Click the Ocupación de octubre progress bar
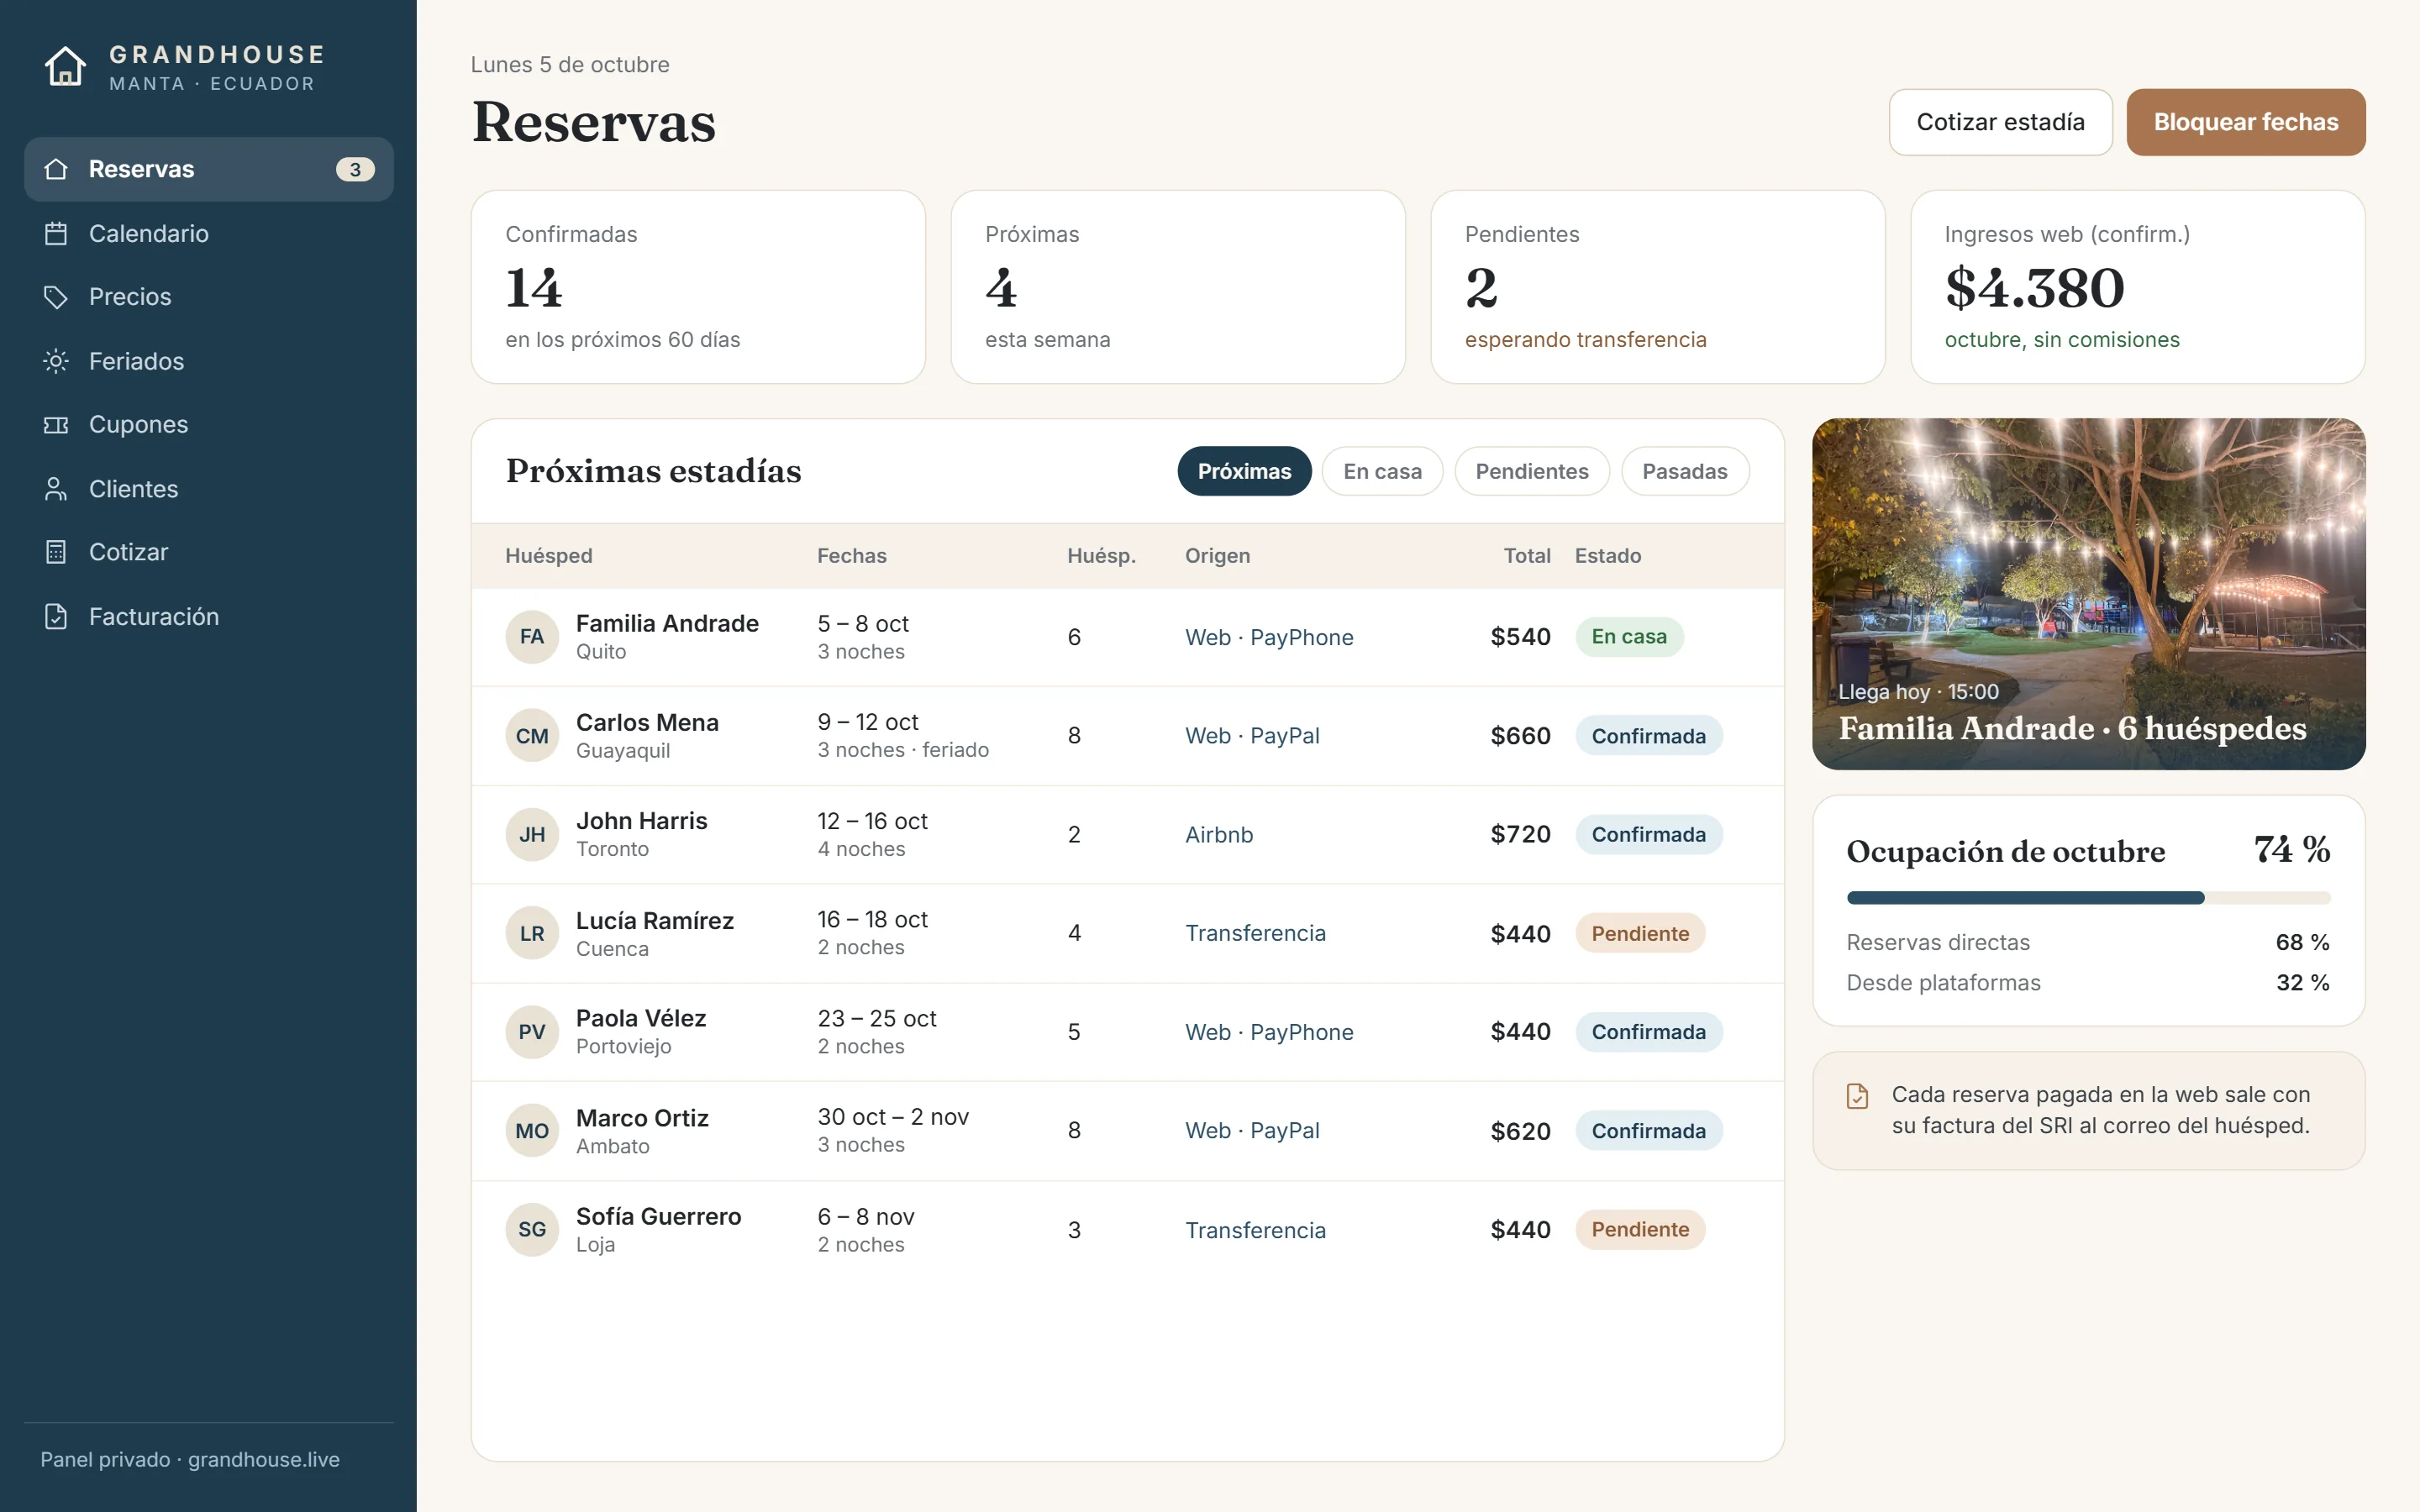This screenshot has width=2420, height=1512. [2088, 898]
